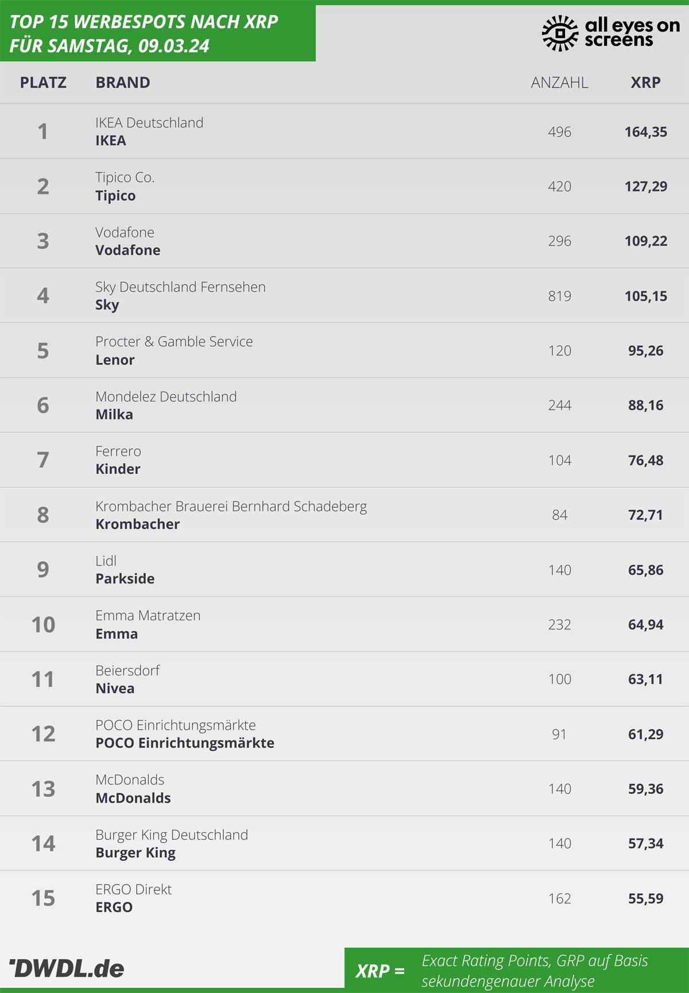Click the Burger King brand name

[x=136, y=853]
